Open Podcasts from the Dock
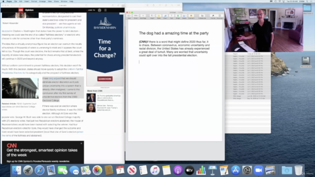This screenshot has width=315, height=177. 178,171
